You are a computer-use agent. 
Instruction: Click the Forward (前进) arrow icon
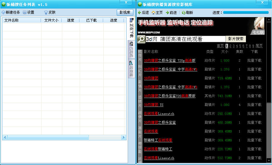[167, 13]
